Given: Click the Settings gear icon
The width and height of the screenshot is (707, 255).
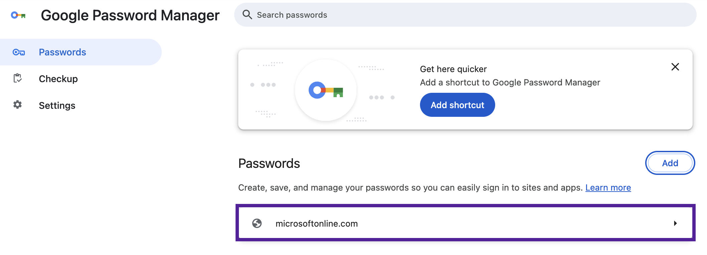Looking at the screenshot, I should (x=17, y=105).
